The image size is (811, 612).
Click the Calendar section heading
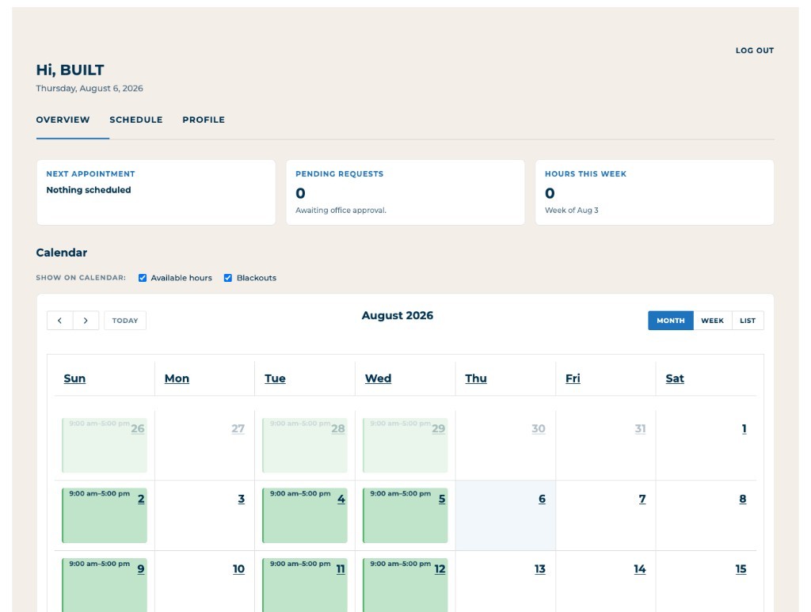point(62,253)
